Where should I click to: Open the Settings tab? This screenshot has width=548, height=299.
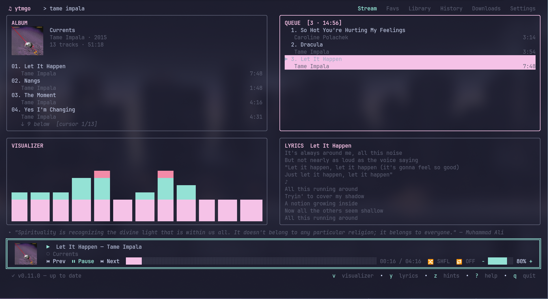[523, 9]
